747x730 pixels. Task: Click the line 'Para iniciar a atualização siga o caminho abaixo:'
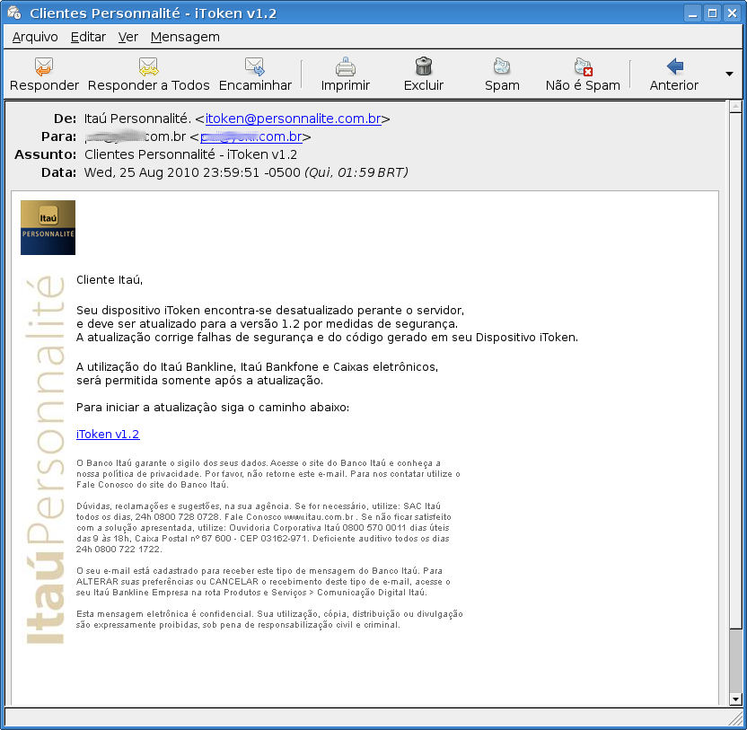click(213, 408)
